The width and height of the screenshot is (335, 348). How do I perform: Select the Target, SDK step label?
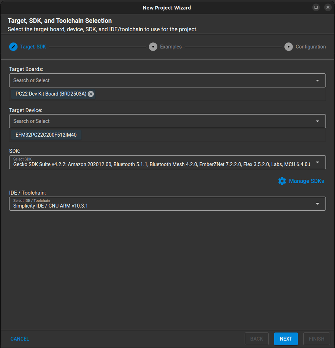point(33,47)
